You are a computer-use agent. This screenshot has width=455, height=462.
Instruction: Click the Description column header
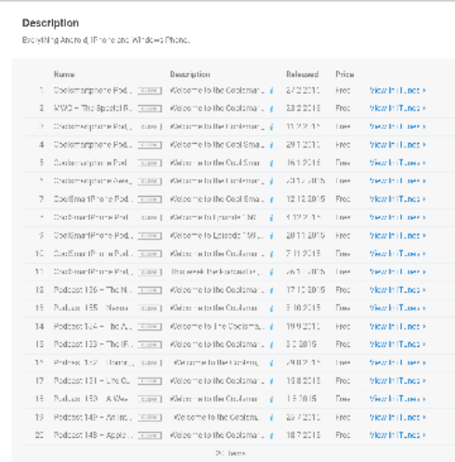pyautogui.click(x=190, y=74)
